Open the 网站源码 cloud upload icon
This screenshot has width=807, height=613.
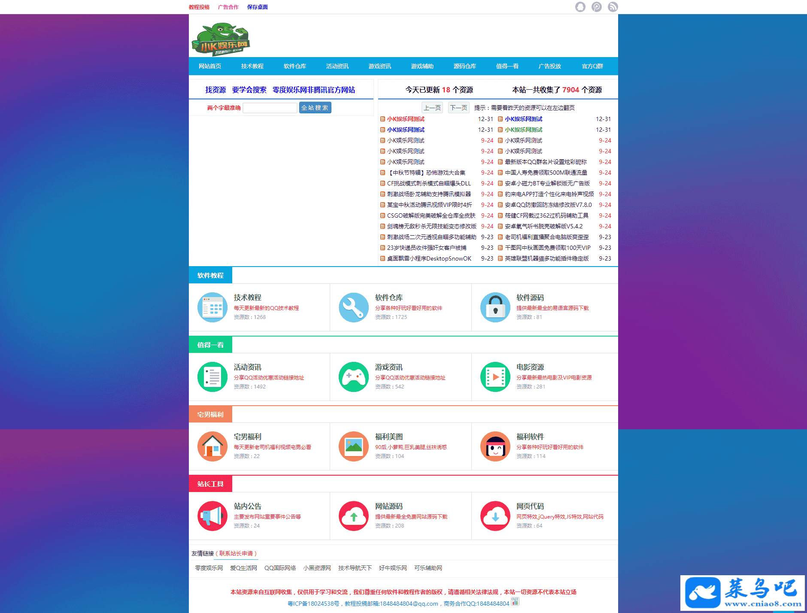354,516
